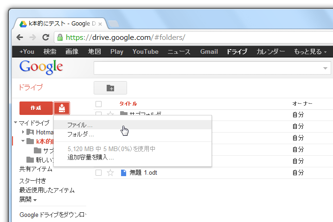Screen dimensions: 333x222
Task: Click the red 作成 create button
Action: (36, 108)
